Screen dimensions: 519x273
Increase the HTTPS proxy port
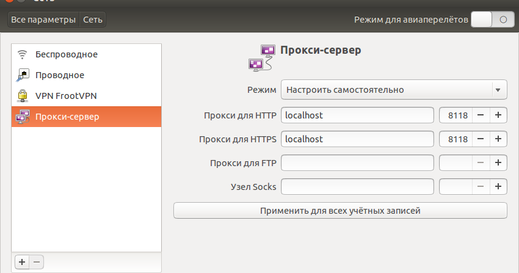coord(498,139)
